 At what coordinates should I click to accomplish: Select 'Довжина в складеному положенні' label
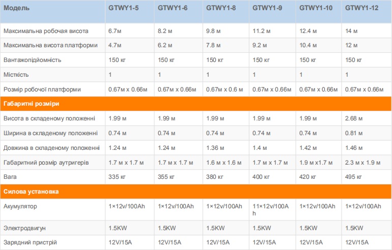[51, 148]
